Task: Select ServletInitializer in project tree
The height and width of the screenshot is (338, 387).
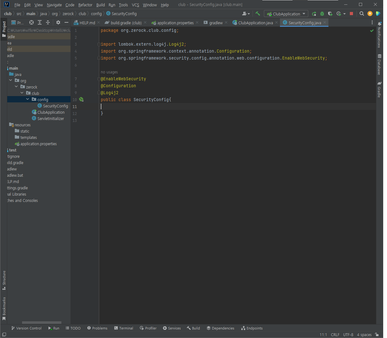Action: click(48, 118)
